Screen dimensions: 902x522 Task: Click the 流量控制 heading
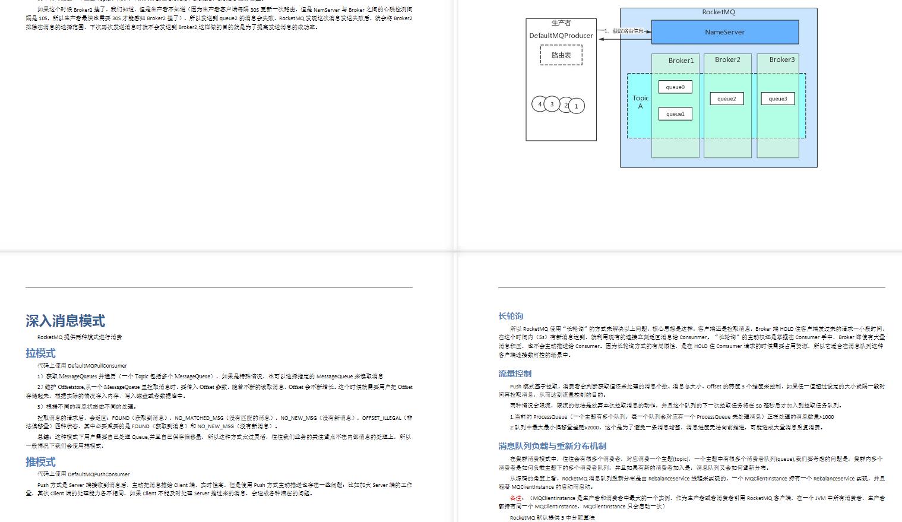515,374
